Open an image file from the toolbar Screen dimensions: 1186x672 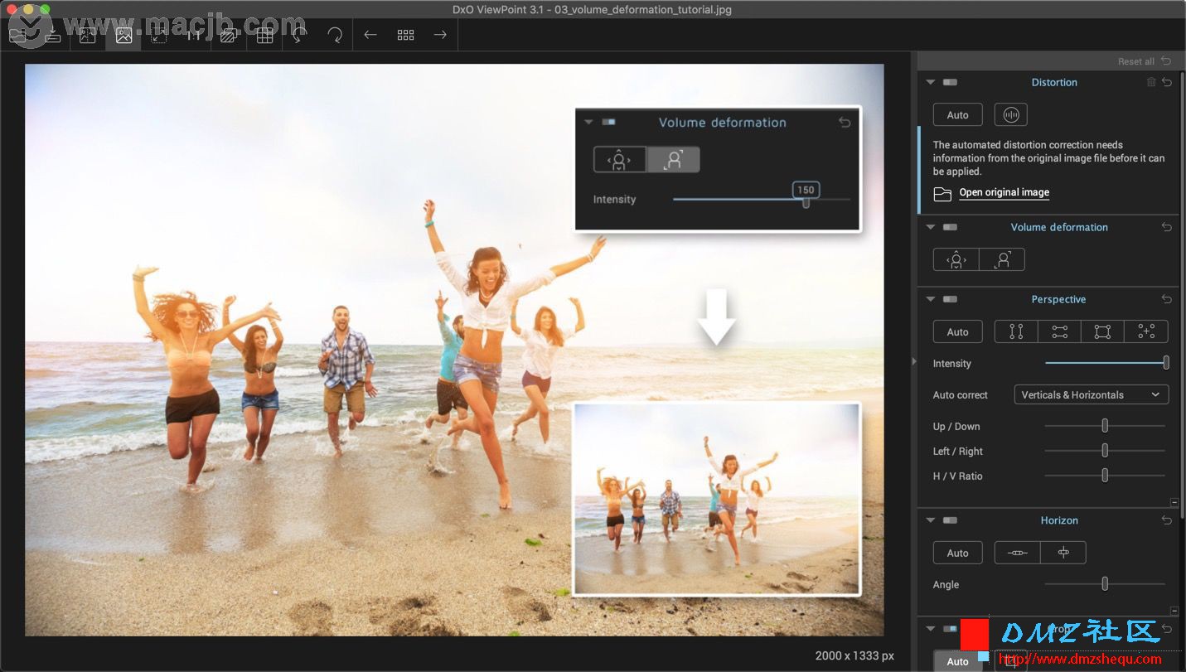[x=17, y=35]
